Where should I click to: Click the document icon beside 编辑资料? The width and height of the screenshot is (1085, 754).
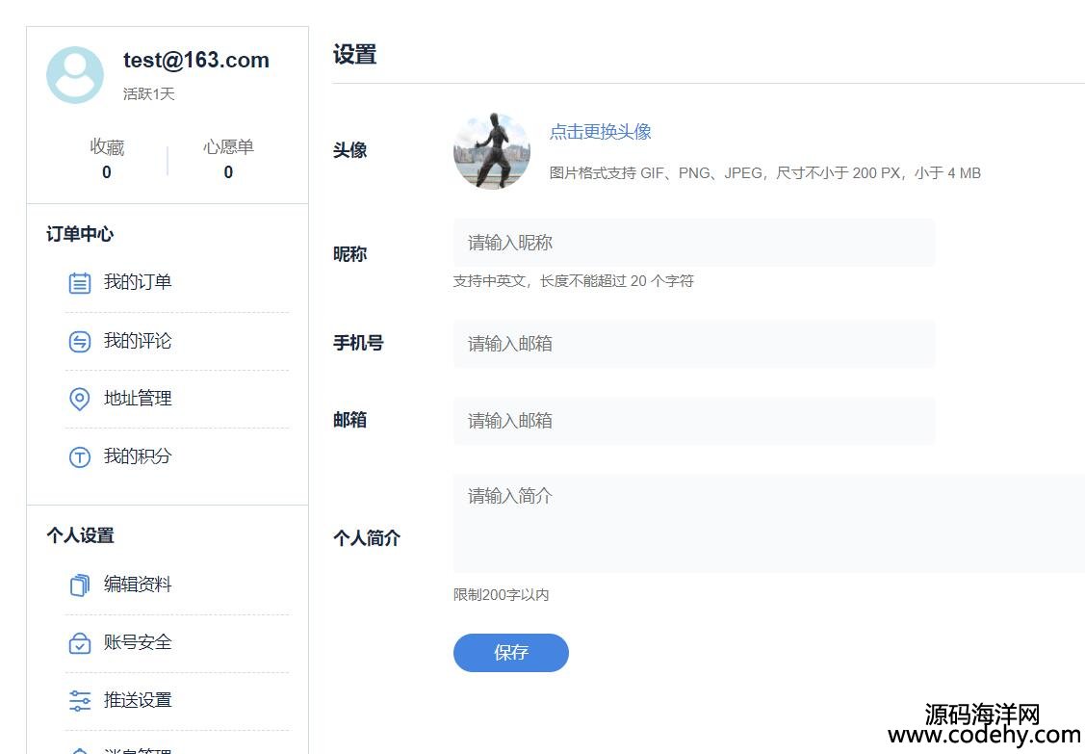point(80,585)
